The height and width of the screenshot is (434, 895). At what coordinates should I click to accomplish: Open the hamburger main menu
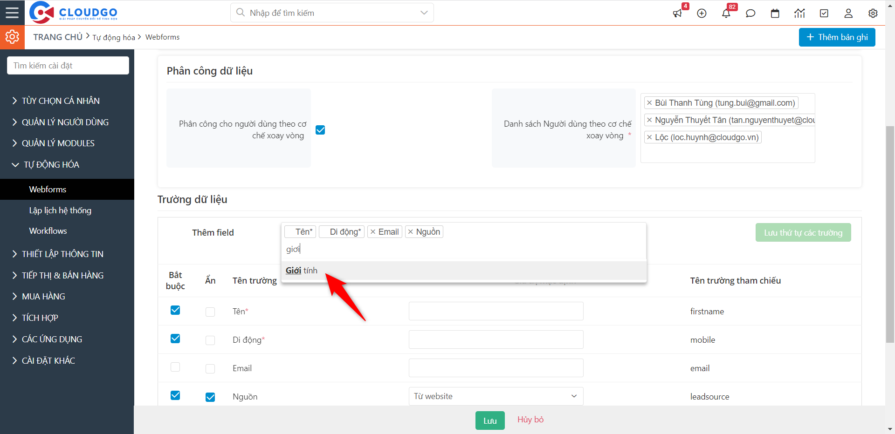(x=12, y=13)
